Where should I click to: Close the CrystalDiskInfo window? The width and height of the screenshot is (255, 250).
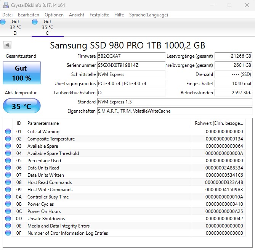(247, 5)
